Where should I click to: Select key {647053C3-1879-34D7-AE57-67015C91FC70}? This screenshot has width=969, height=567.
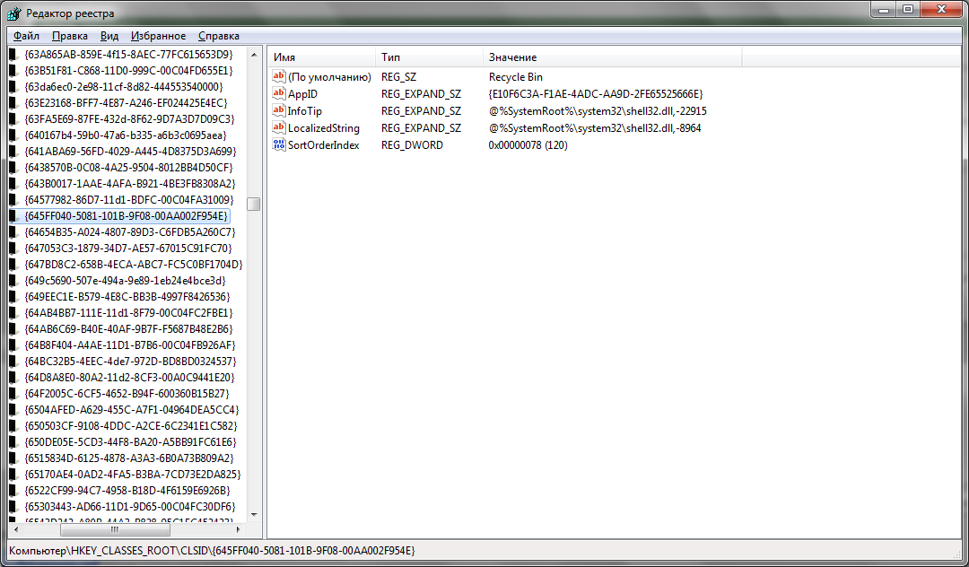[128, 249]
